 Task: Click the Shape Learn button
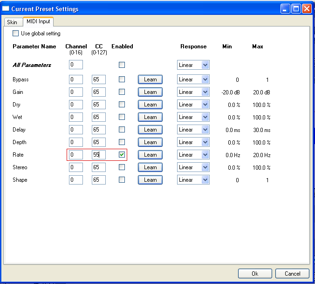coord(150,179)
